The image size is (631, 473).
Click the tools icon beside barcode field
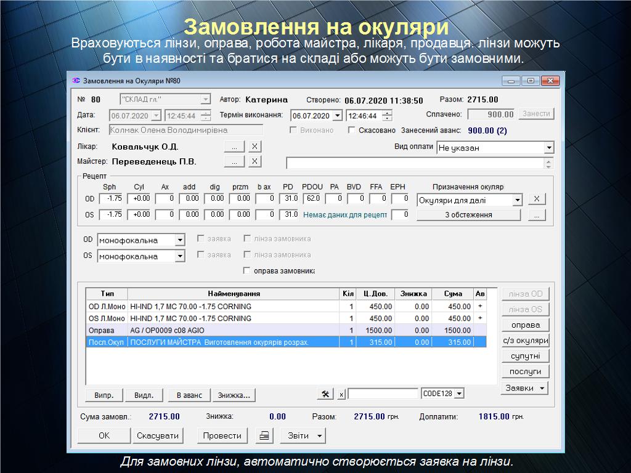pos(325,394)
